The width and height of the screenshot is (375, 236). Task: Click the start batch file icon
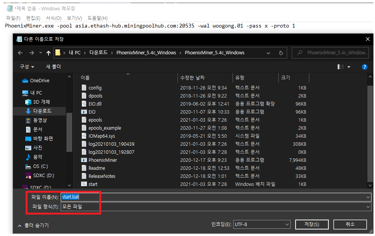tap(84, 184)
